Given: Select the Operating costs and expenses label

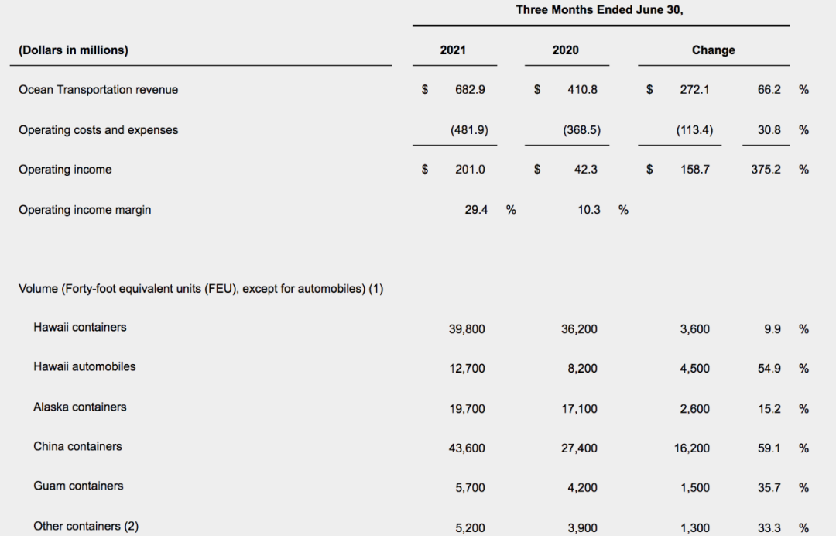Looking at the screenshot, I should 98,130.
